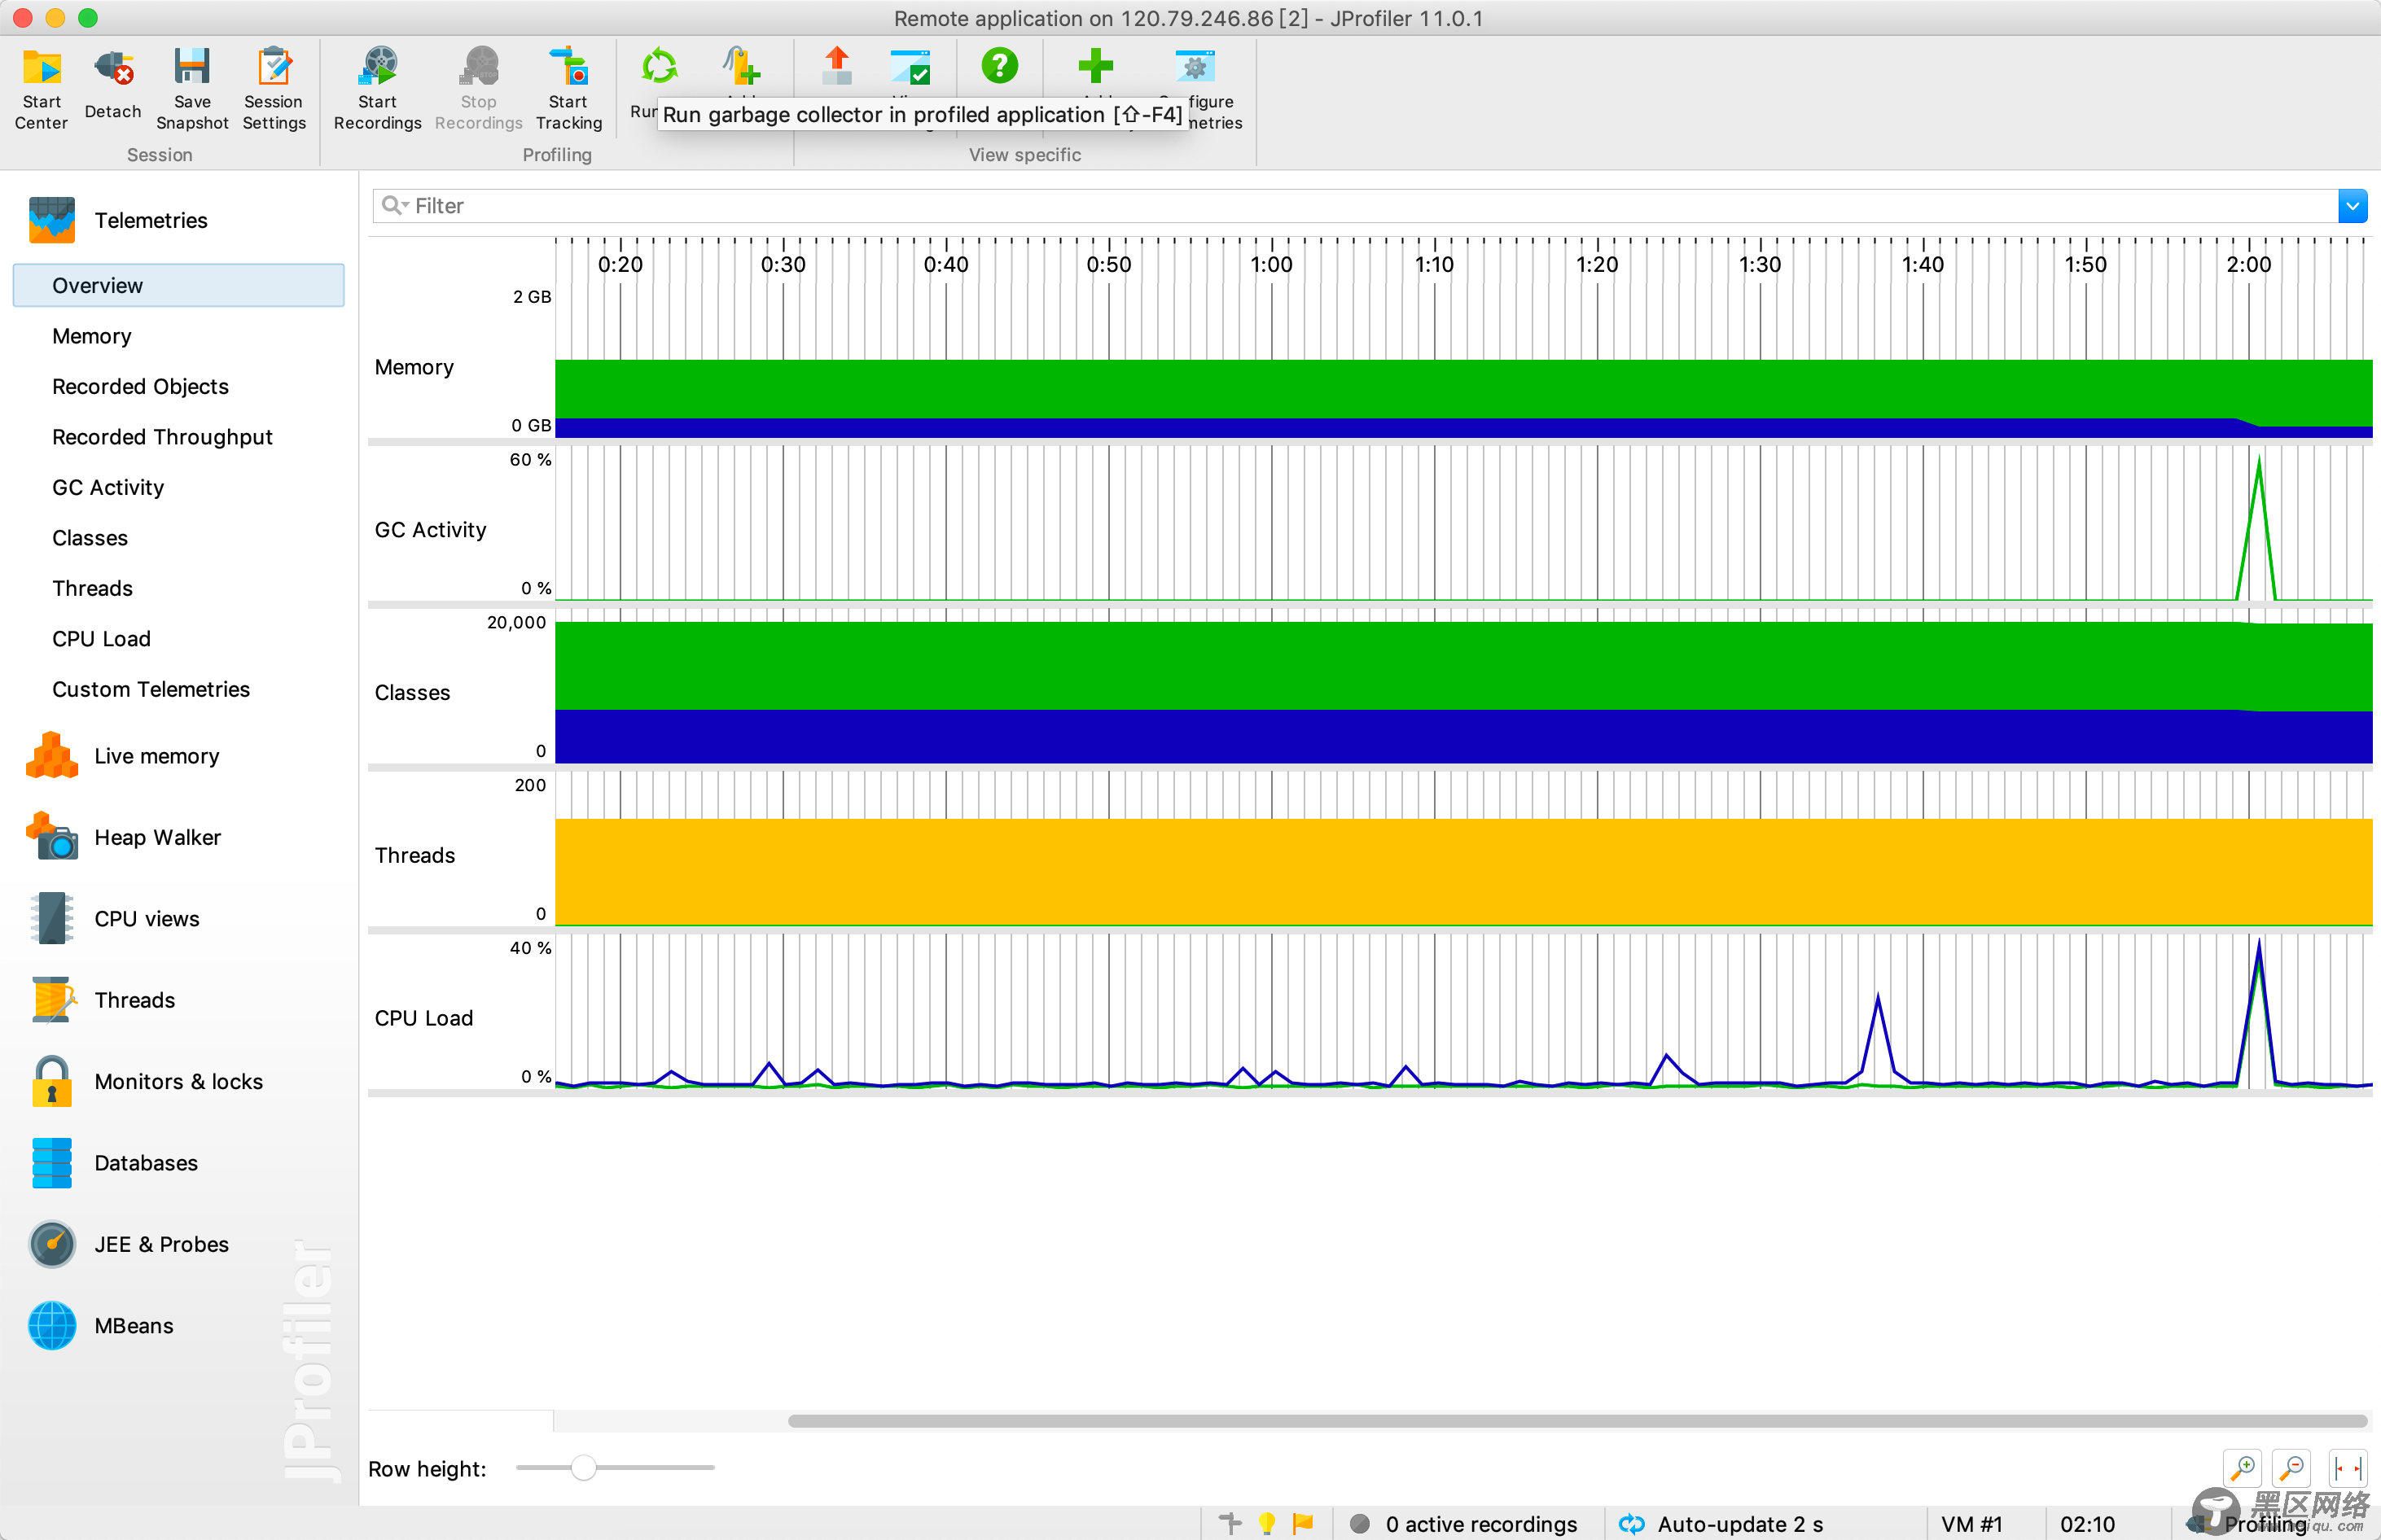Open the filter options magnifier dropdown

[395, 205]
